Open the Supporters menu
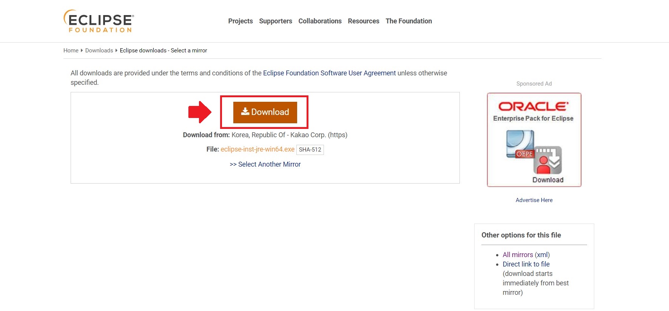Image resolution: width=669 pixels, height=311 pixels. (276, 21)
